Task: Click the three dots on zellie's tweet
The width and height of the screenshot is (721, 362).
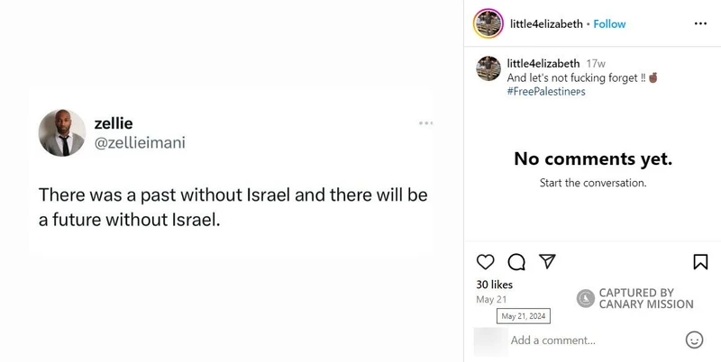Action: coord(426,122)
